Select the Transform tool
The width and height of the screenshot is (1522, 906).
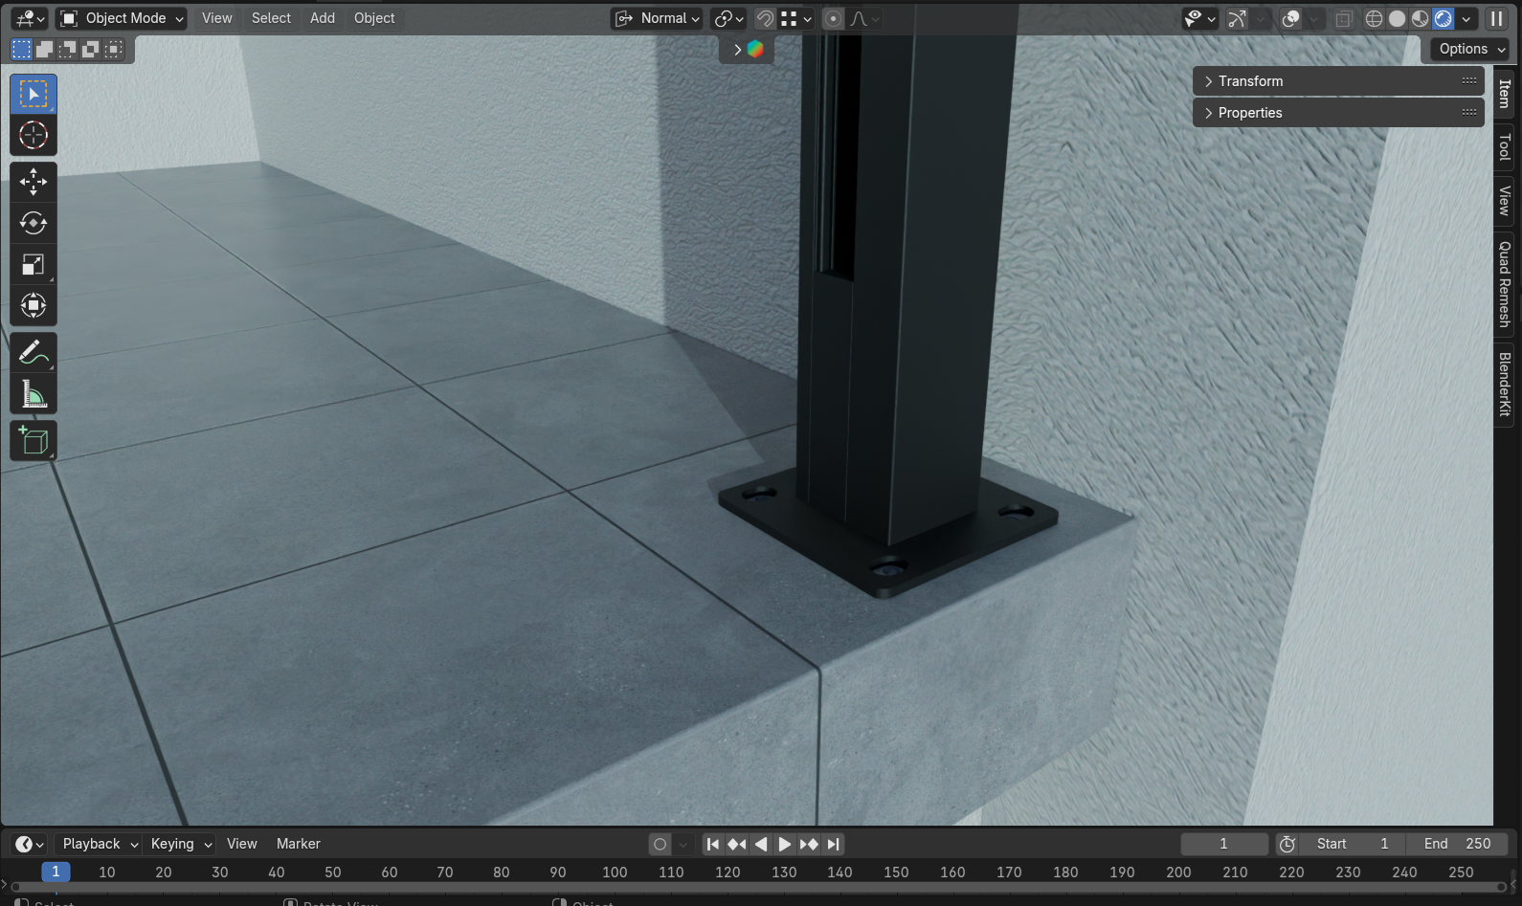click(34, 306)
